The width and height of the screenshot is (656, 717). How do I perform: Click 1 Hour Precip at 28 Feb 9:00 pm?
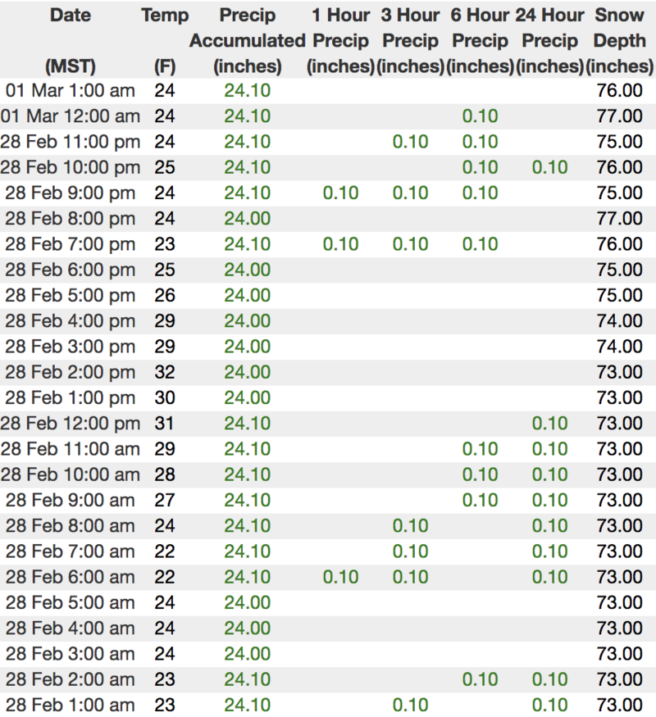pyautogui.click(x=340, y=193)
